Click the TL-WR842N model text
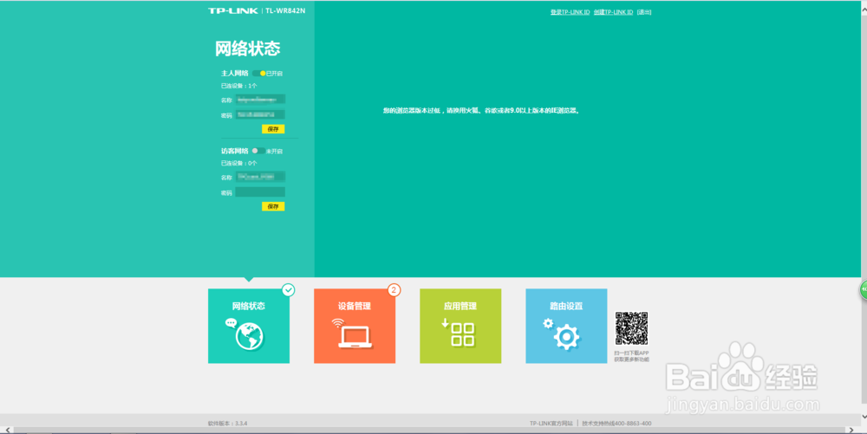 pos(285,10)
